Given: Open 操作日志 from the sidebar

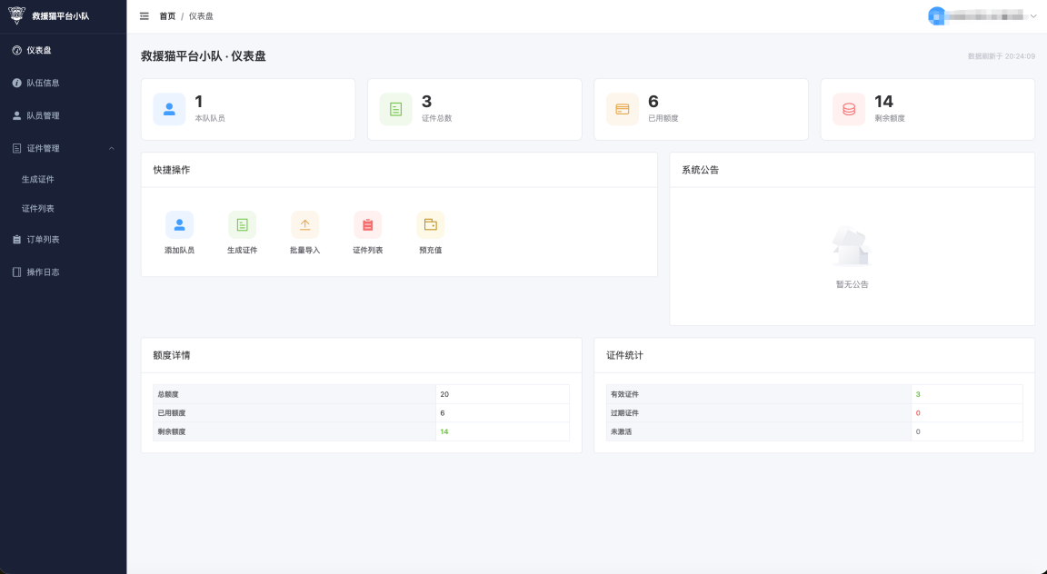Looking at the screenshot, I should click(43, 272).
